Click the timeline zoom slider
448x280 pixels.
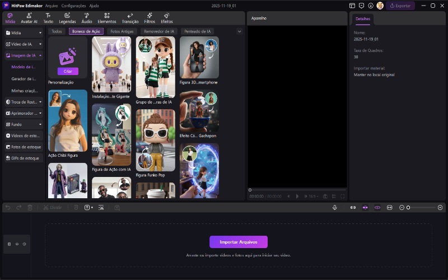pyautogui.click(x=421, y=207)
